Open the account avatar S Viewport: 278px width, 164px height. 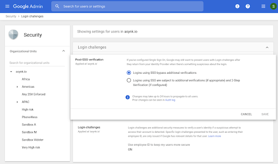(273, 7)
